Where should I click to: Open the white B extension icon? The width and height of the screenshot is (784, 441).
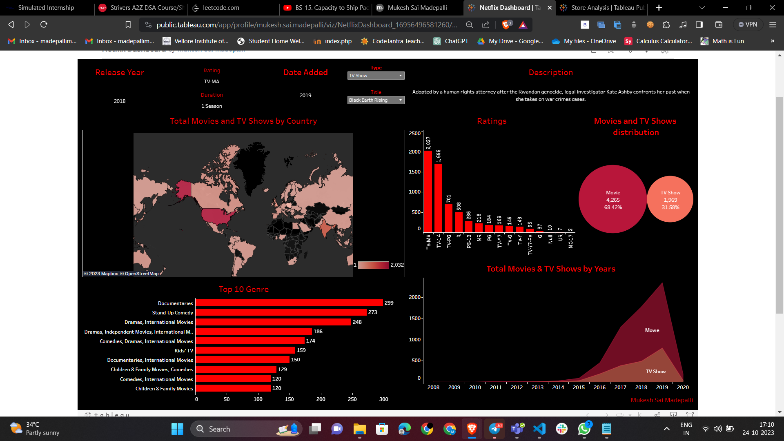tap(585, 25)
